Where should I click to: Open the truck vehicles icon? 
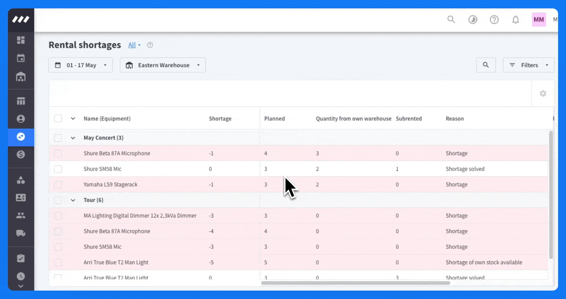(x=21, y=233)
